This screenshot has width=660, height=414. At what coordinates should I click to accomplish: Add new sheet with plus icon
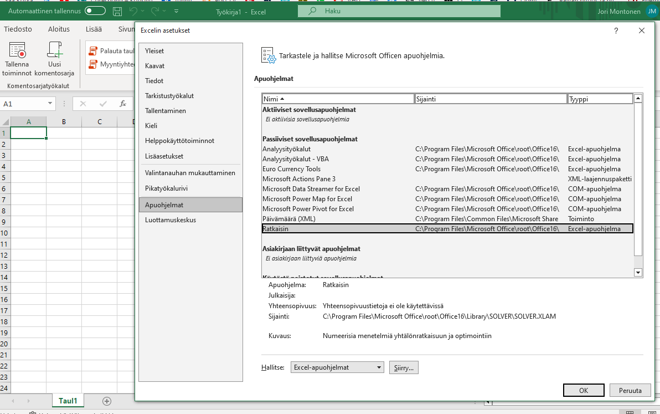click(107, 401)
